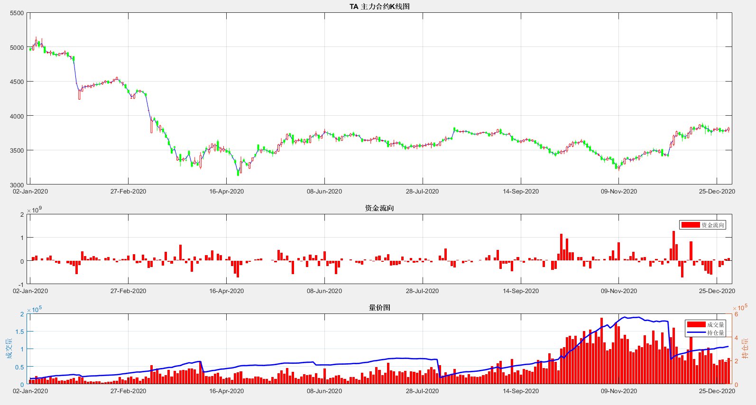Select the ×10⁹ exponent label above 资金流向 axis

pos(34,210)
